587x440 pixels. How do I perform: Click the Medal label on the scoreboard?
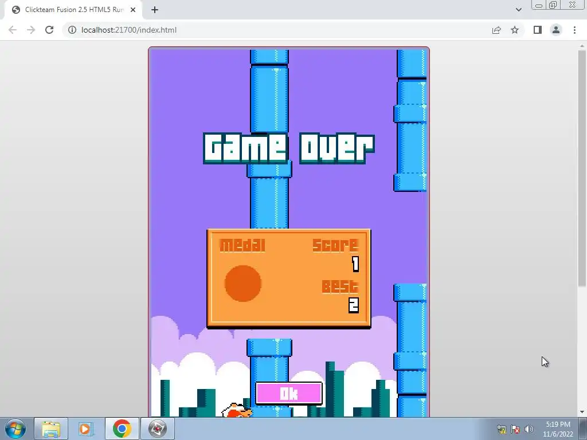(x=242, y=245)
